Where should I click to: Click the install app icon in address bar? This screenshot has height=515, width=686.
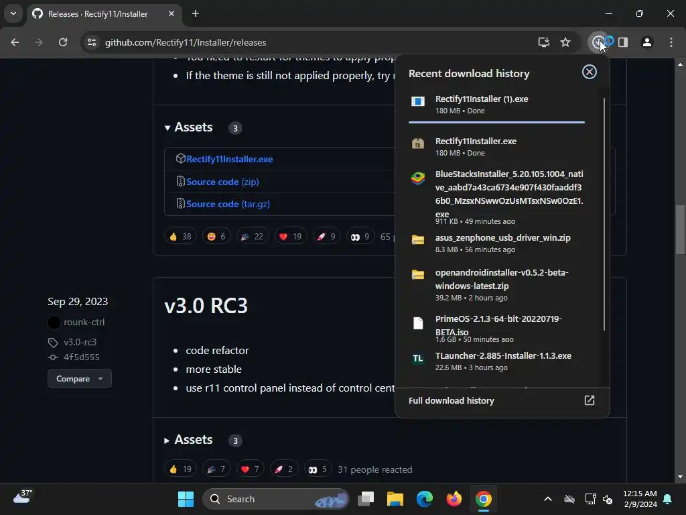pyautogui.click(x=543, y=42)
